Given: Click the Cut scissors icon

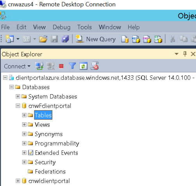Looking at the screenshot, I should 173,39.
